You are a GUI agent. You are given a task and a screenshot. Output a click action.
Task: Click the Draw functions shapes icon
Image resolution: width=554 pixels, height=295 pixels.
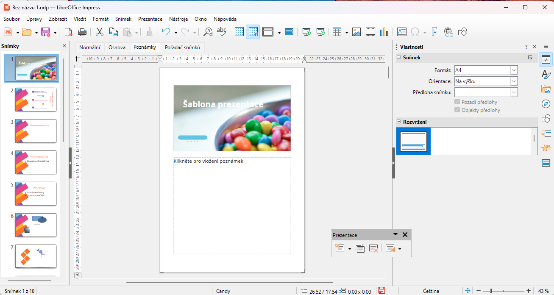tap(462, 32)
